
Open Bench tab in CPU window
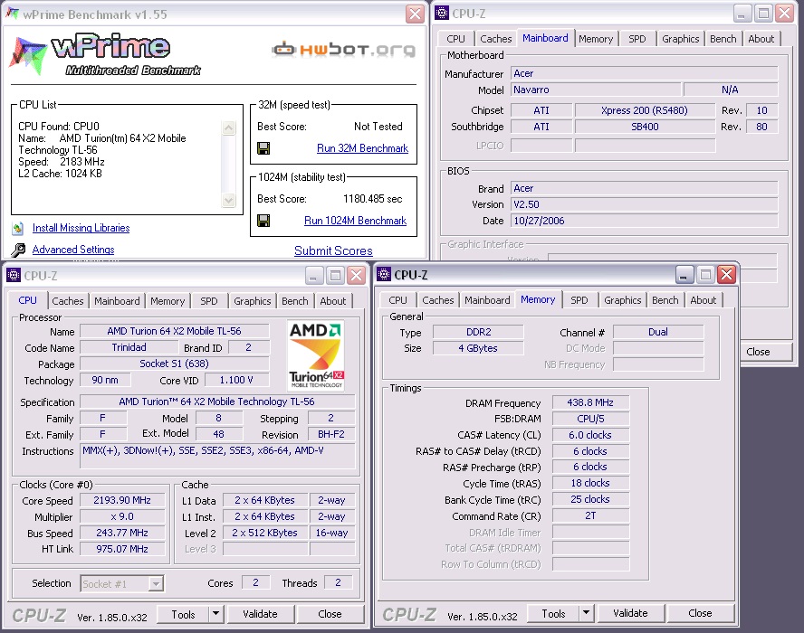(295, 301)
